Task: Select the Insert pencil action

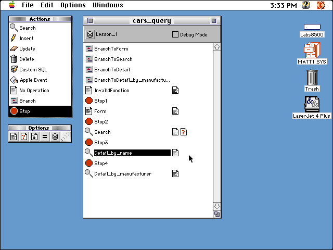Action: click(x=40, y=38)
